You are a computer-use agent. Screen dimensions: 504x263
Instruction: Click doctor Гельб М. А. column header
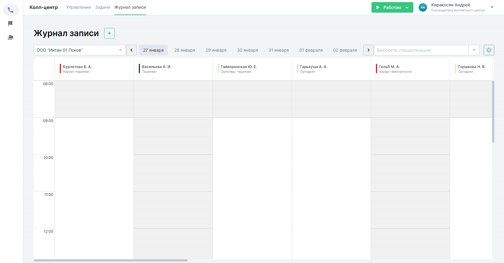point(410,69)
